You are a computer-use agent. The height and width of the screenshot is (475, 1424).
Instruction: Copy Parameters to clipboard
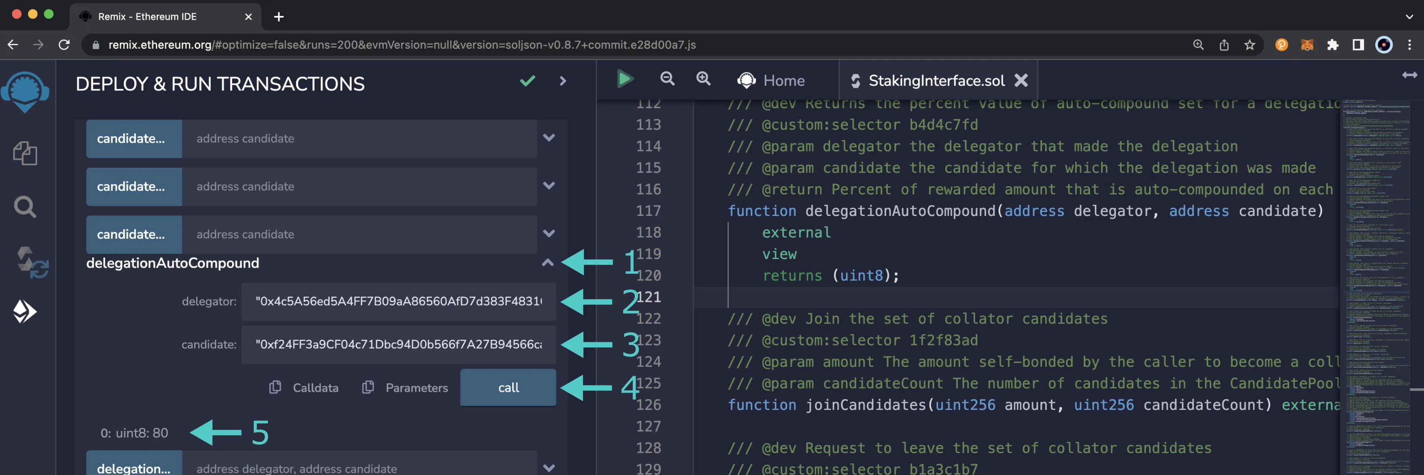pyautogui.click(x=368, y=387)
